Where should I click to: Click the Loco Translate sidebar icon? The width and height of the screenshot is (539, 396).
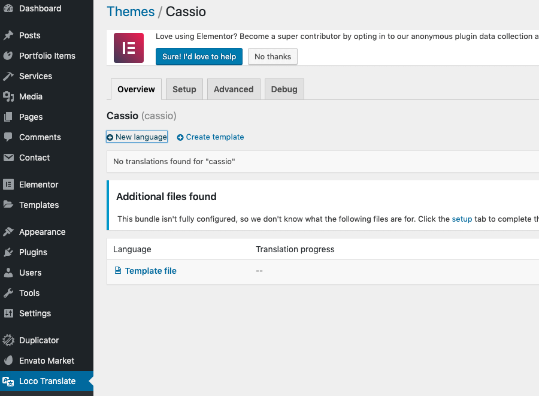pos(8,381)
